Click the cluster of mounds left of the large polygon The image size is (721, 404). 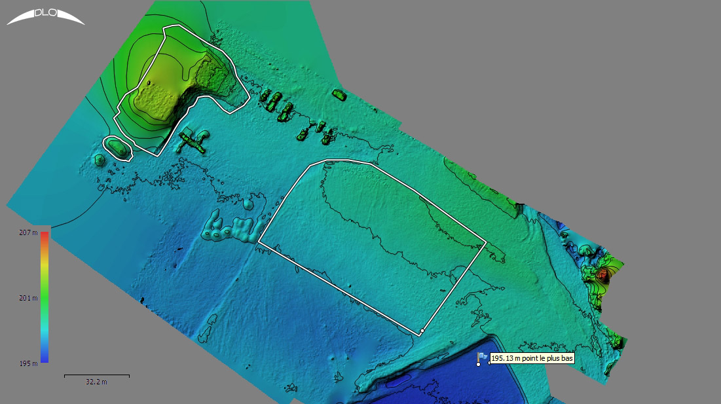pos(231,227)
